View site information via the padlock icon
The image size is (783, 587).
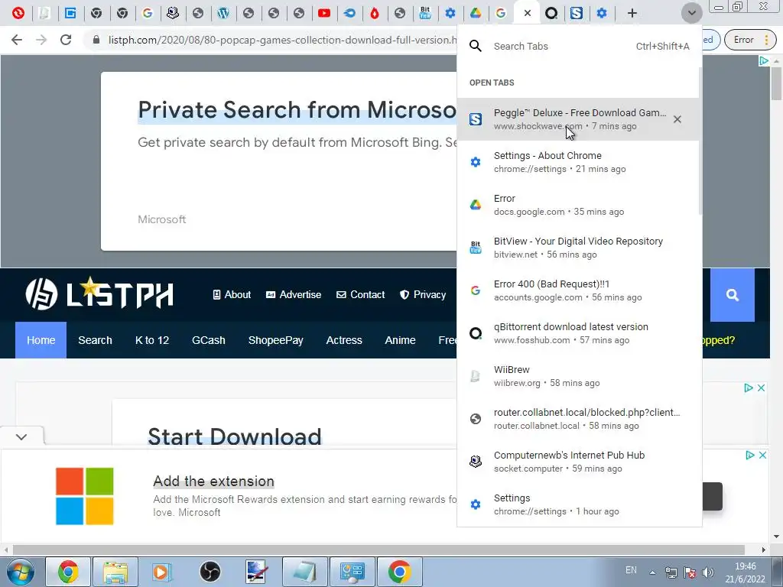[x=96, y=40]
